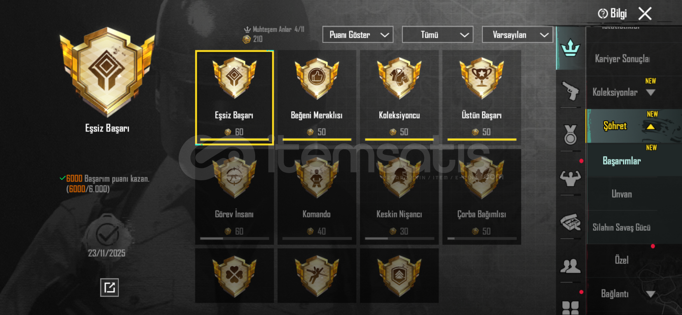Collapse the Şöhret section arrow
The width and height of the screenshot is (682, 315).
click(650, 127)
